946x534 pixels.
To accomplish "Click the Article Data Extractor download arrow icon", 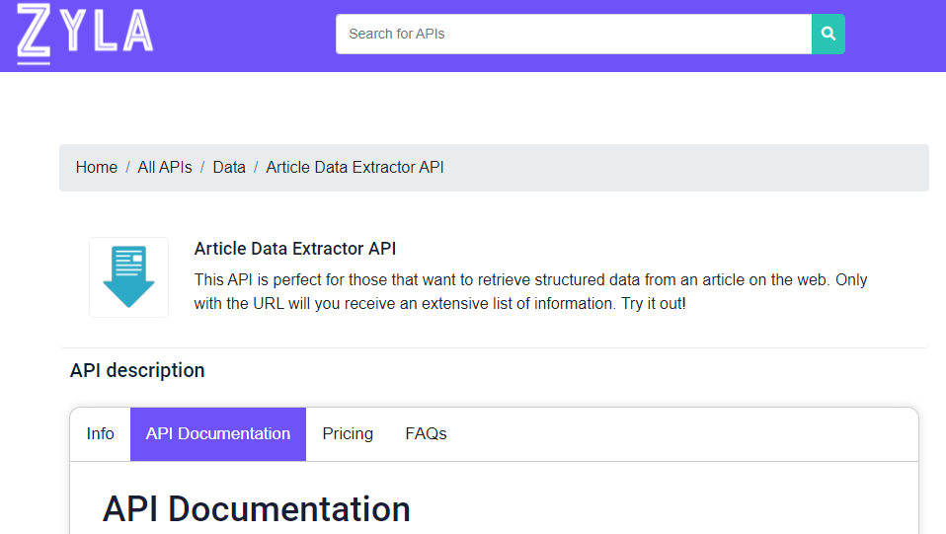I will point(128,277).
